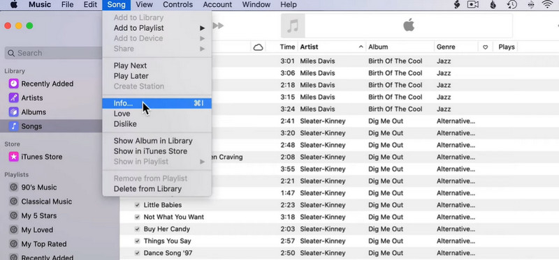Click the music note artwork placeholder
Image resolution: width=559 pixels, height=260 pixels.
pyautogui.click(x=293, y=26)
